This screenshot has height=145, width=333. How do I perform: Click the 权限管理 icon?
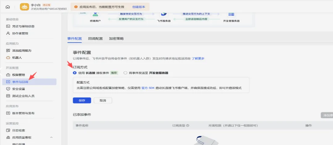pyautogui.click(x=8, y=75)
